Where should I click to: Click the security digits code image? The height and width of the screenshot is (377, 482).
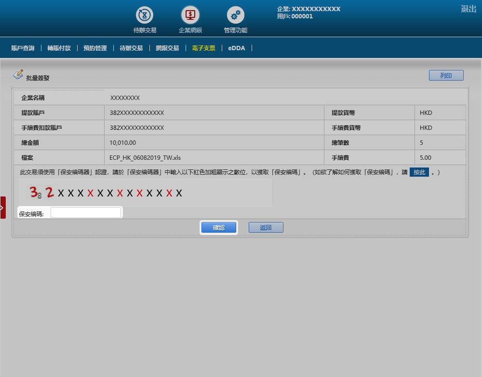click(145, 193)
